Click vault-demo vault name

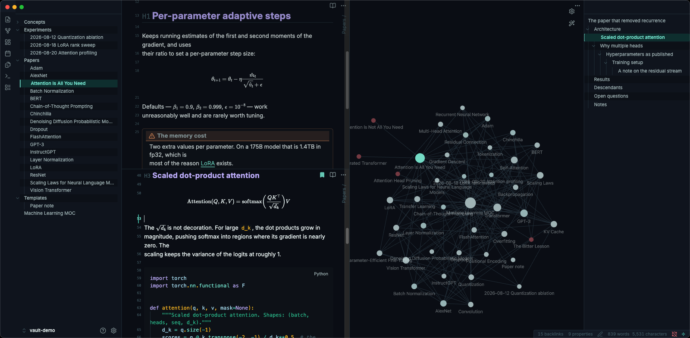coord(42,331)
